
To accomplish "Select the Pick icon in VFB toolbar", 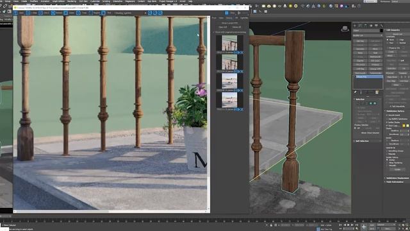I will coord(103,13).
